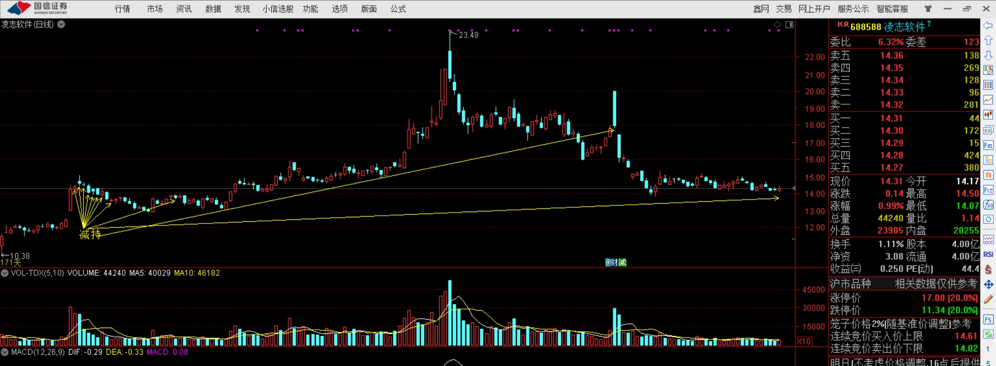Click the 买五 price 14.27
The width and height of the screenshot is (996, 366).
tap(892, 167)
